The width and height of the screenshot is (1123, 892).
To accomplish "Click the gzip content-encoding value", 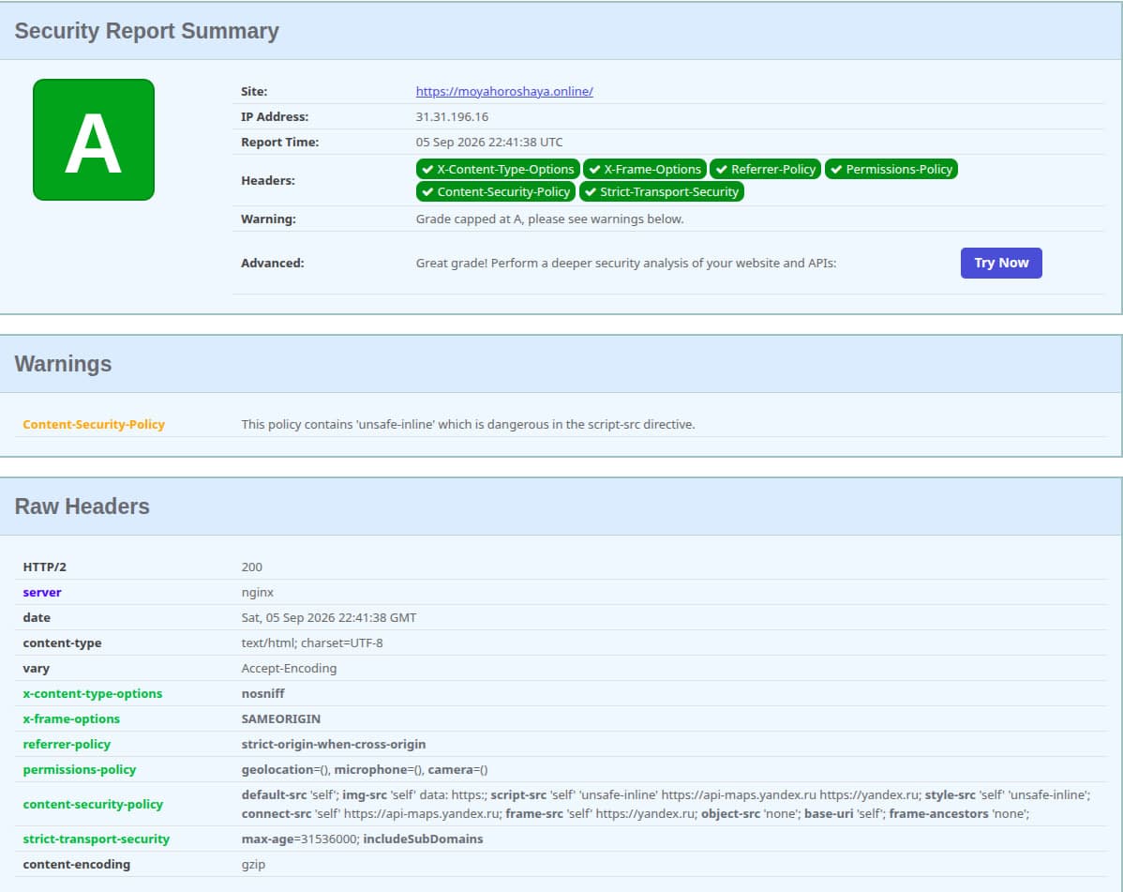I will click(253, 864).
